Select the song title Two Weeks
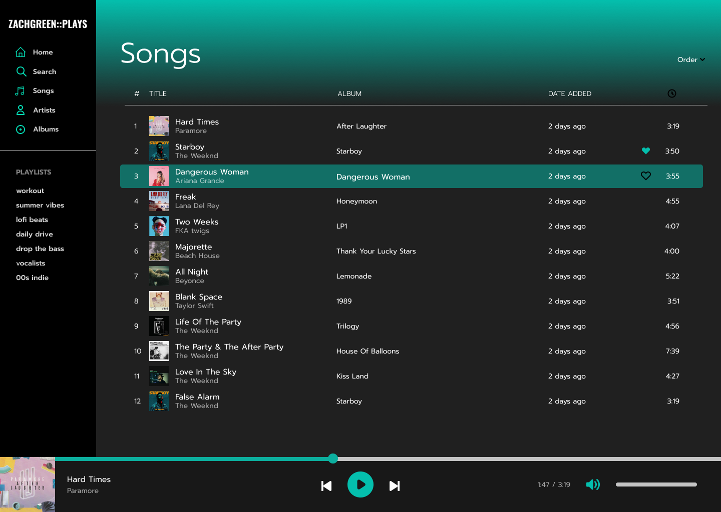Screen dimensions: 721x512 click(197, 222)
